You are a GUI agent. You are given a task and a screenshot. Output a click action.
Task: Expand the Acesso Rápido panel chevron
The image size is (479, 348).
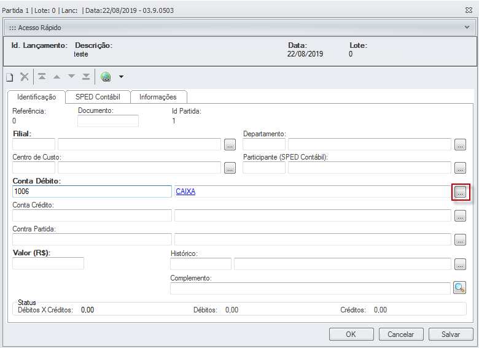pyautogui.click(x=467, y=27)
